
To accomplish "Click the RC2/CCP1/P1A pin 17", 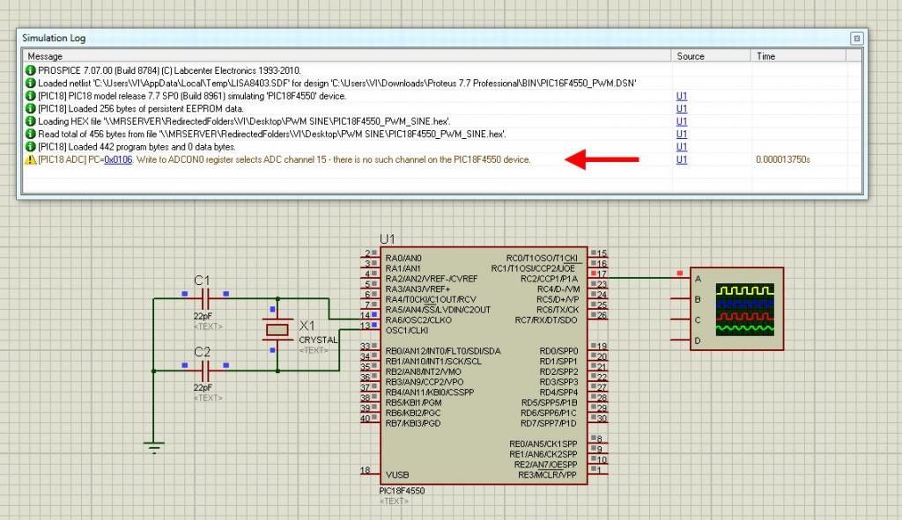I will point(598,275).
